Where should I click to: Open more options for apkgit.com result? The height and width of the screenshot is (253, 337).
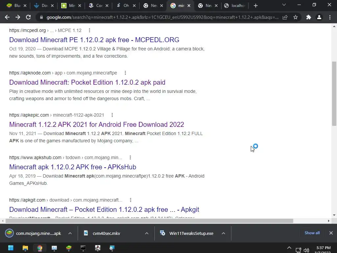130,200
